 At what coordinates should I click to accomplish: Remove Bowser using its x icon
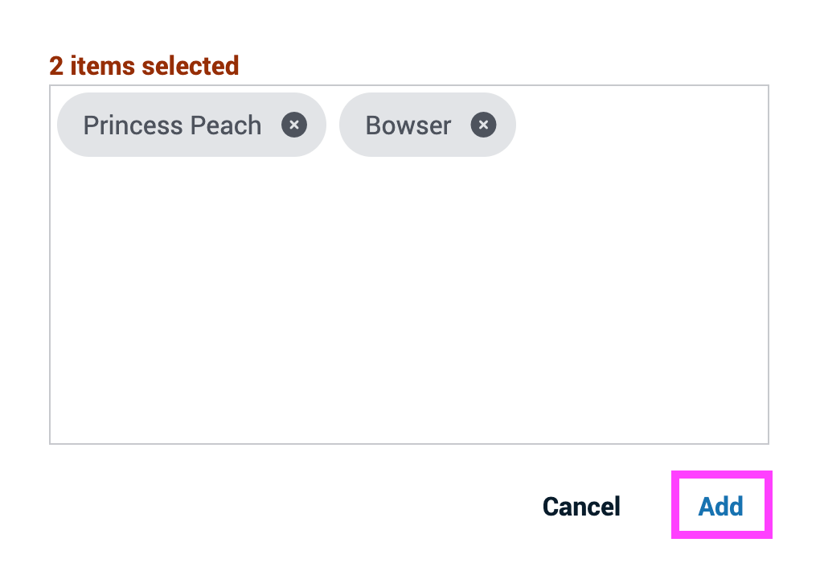483,125
